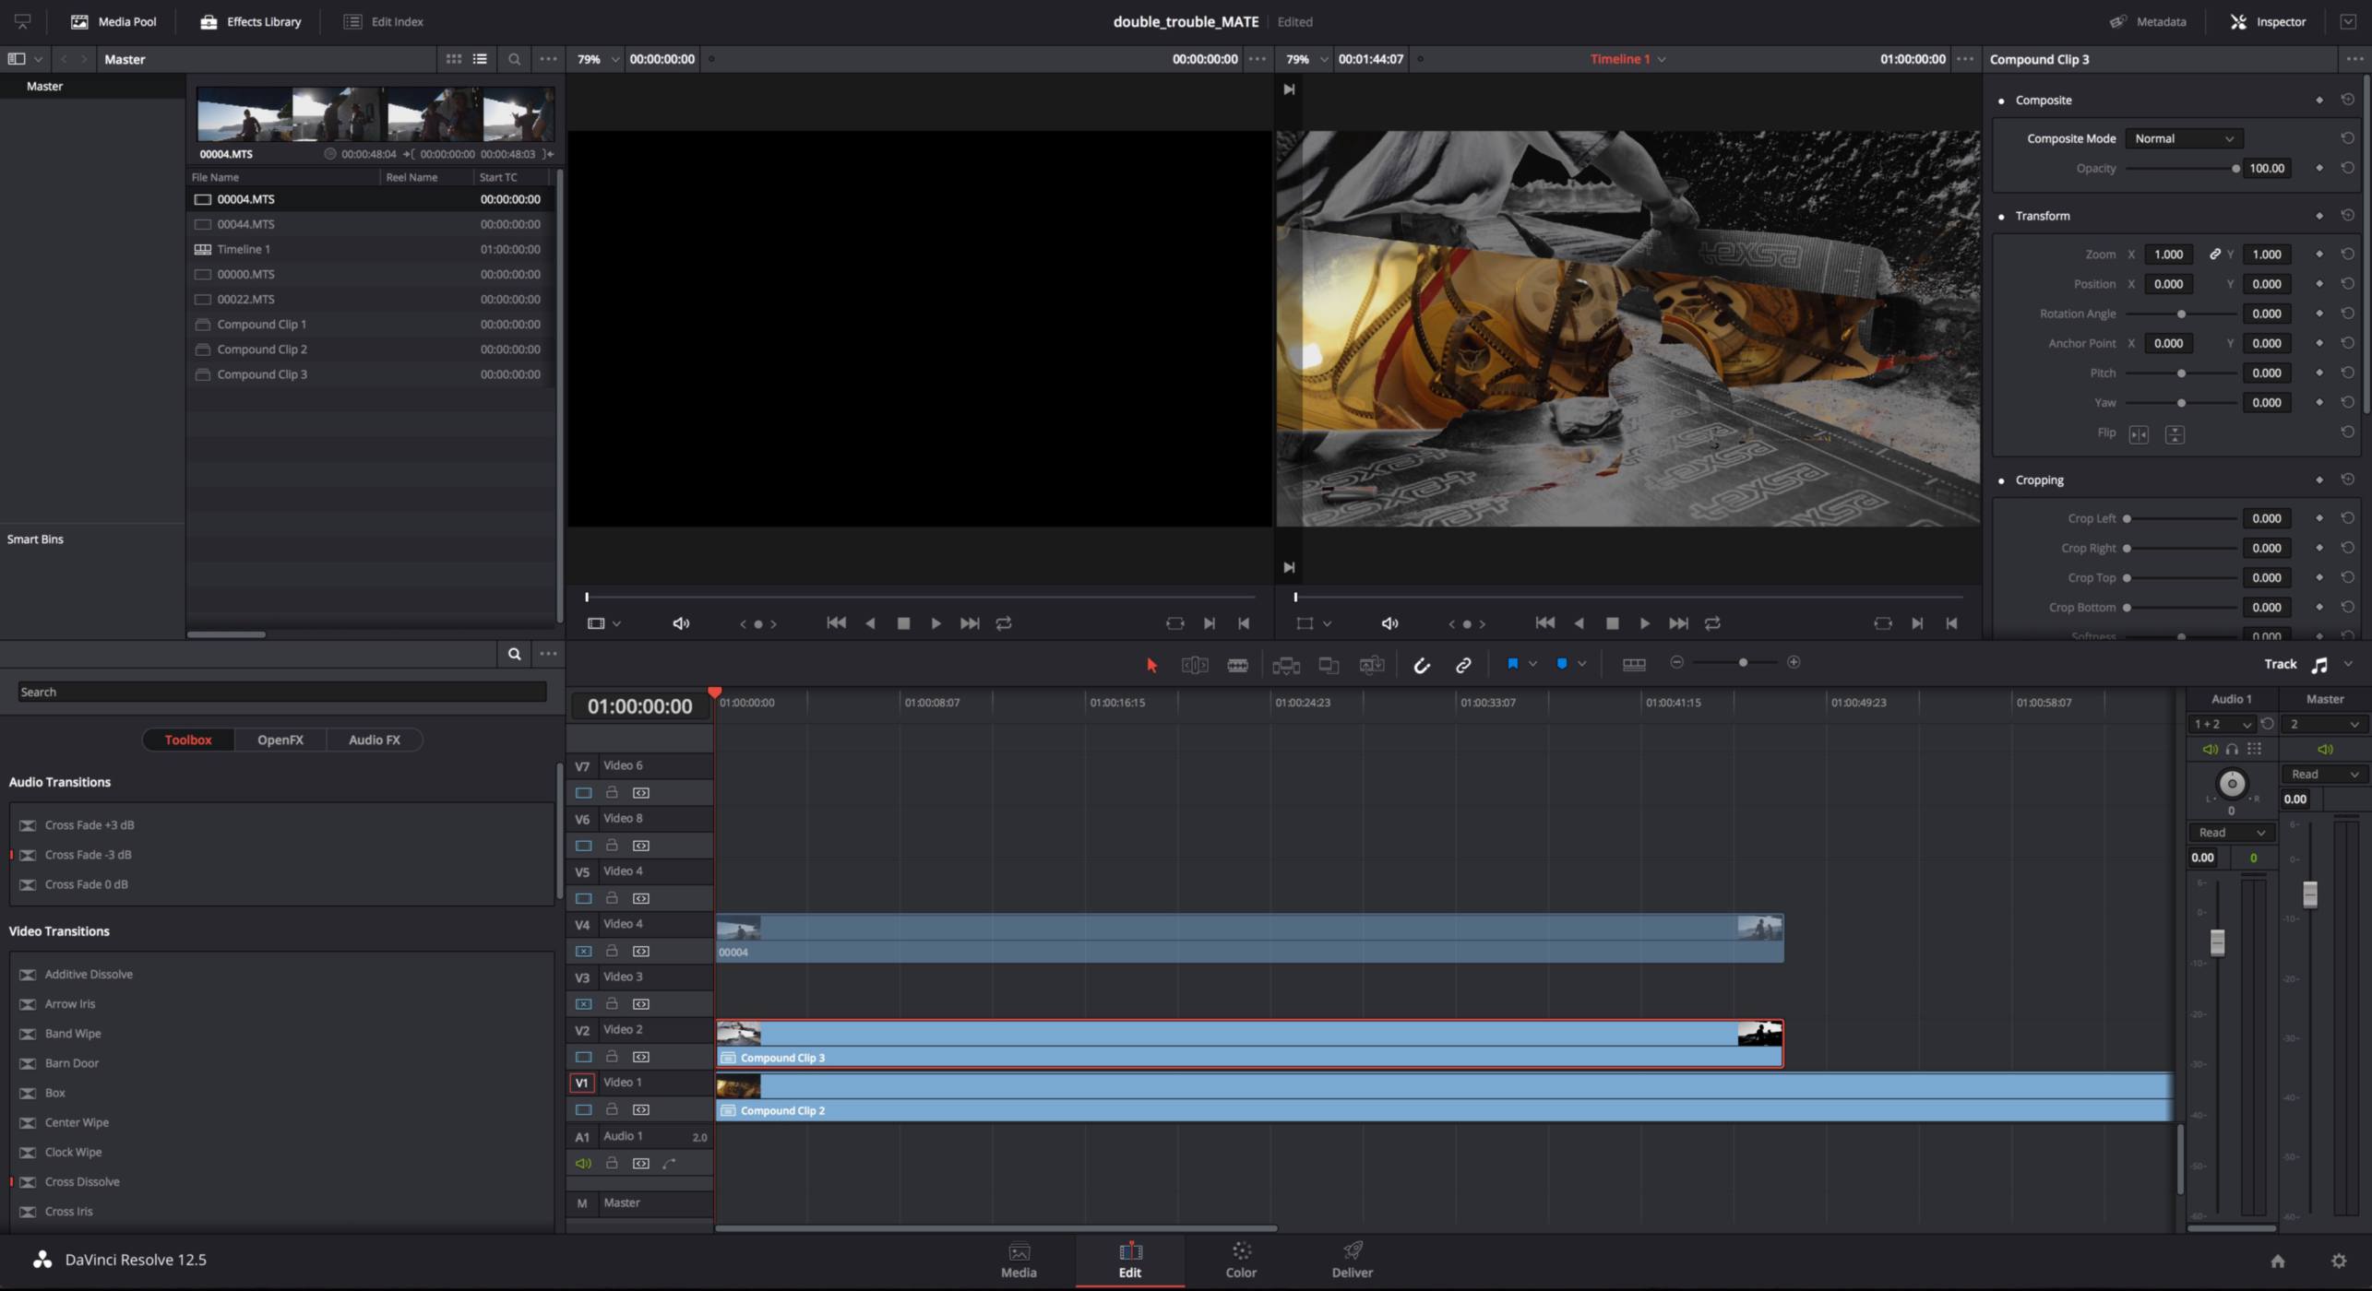Go to the Deliver page
2372x1291 pixels.
point(1352,1260)
